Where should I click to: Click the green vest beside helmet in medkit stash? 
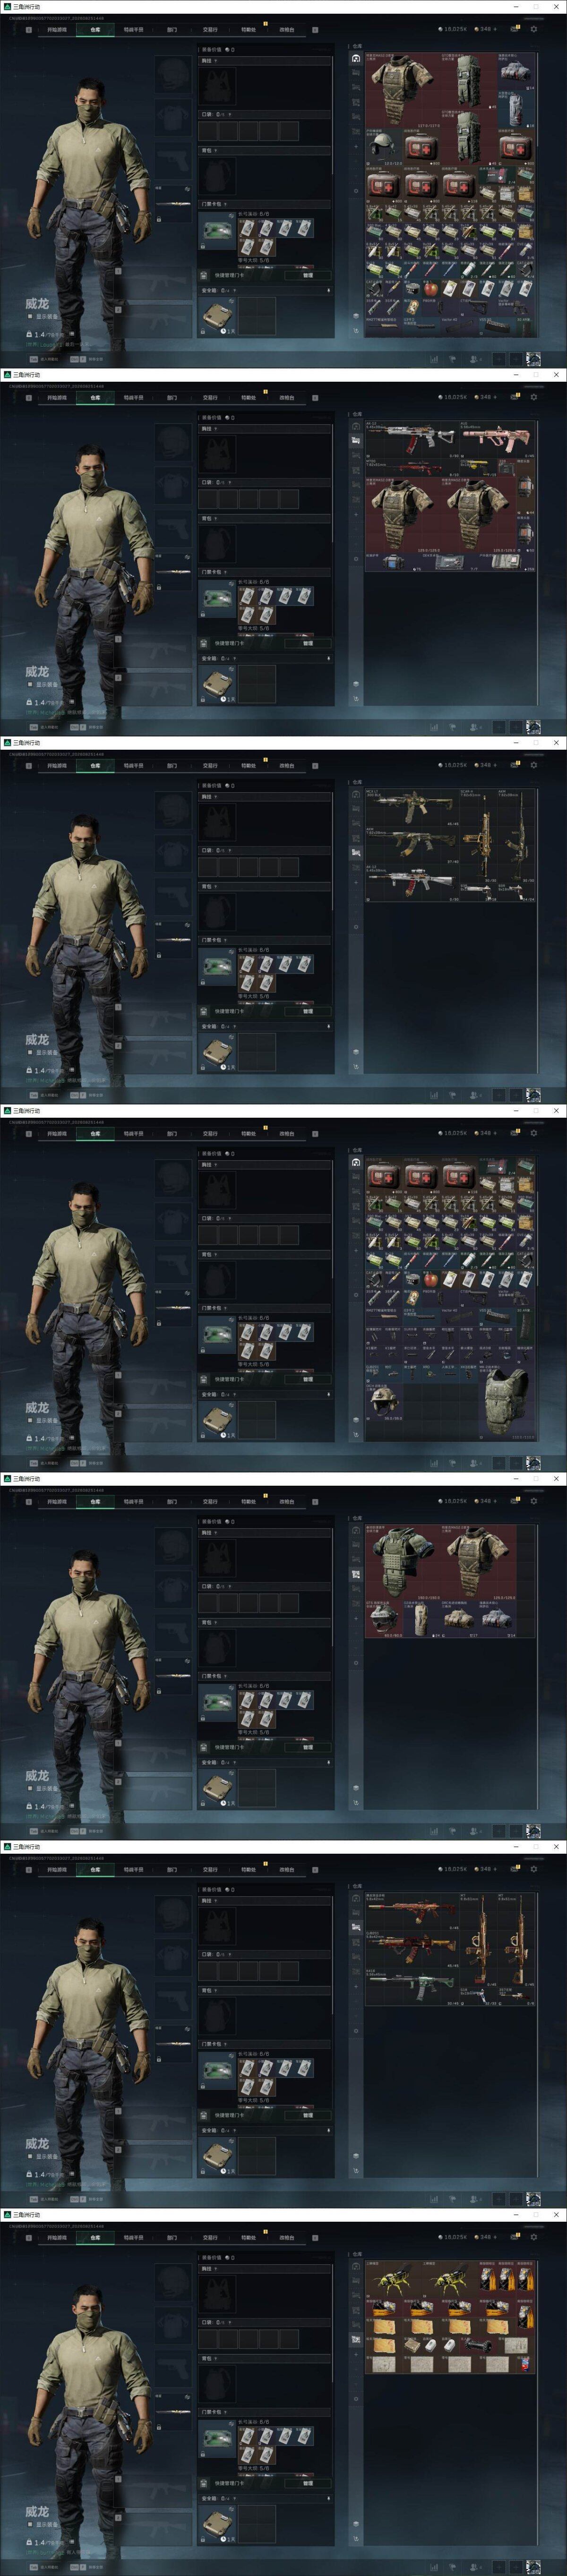[506, 1402]
